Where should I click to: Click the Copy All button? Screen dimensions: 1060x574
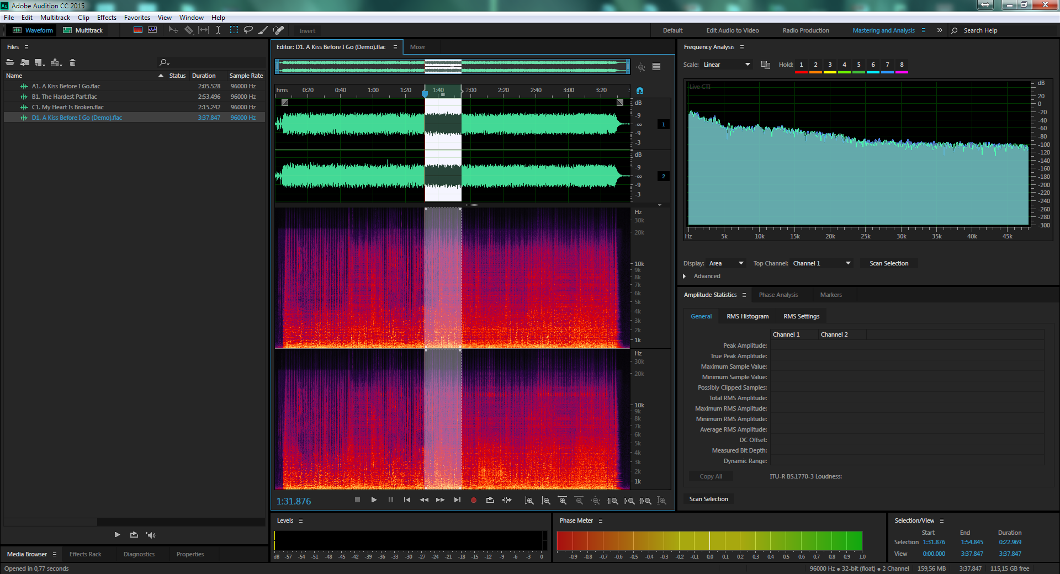[x=711, y=476]
